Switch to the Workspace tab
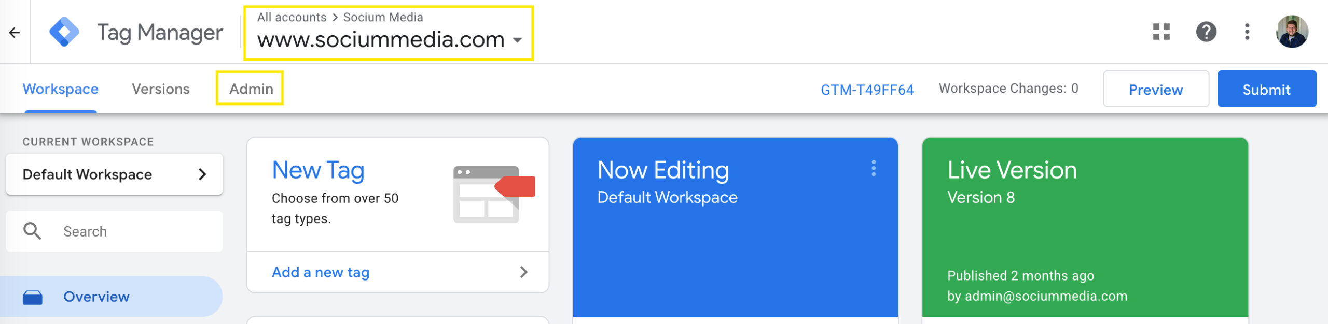Image resolution: width=1328 pixels, height=324 pixels. tap(61, 89)
